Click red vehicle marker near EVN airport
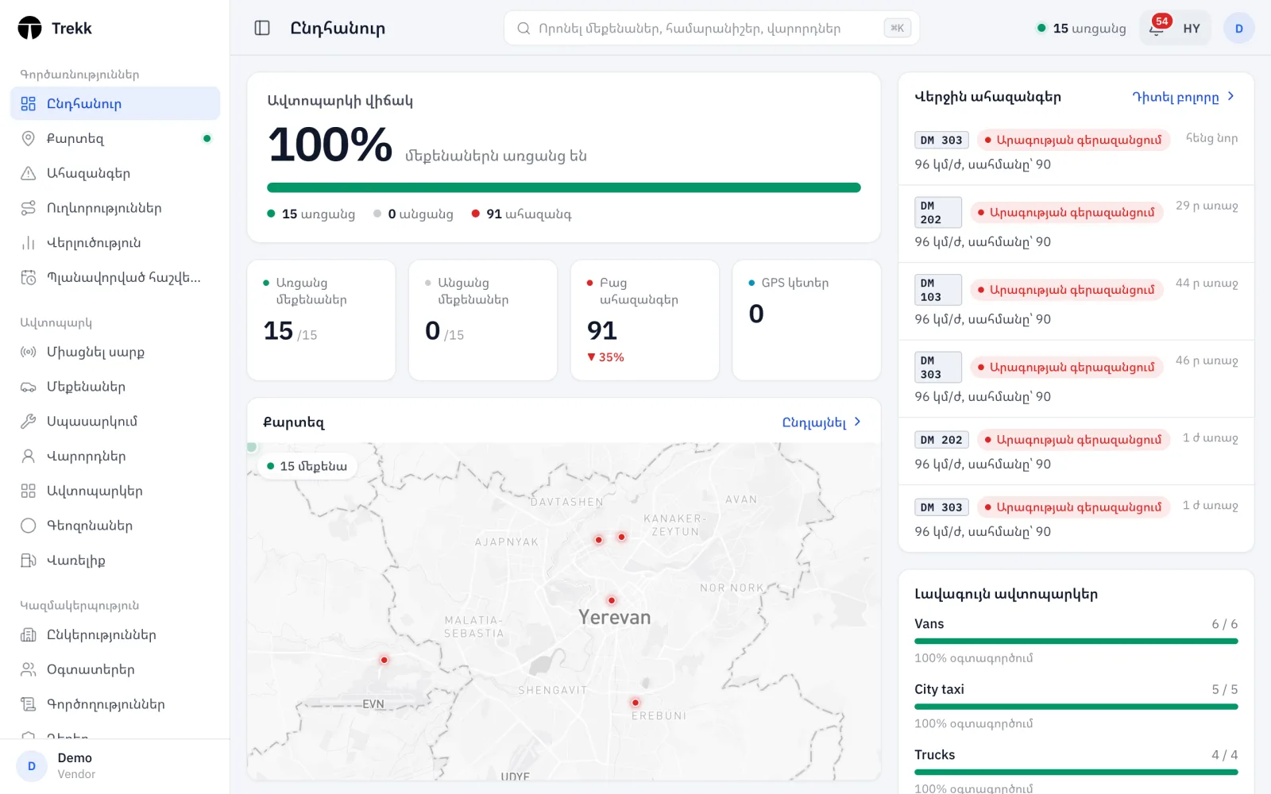Image resolution: width=1271 pixels, height=794 pixels. pyautogui.click(x=384, y=660)
